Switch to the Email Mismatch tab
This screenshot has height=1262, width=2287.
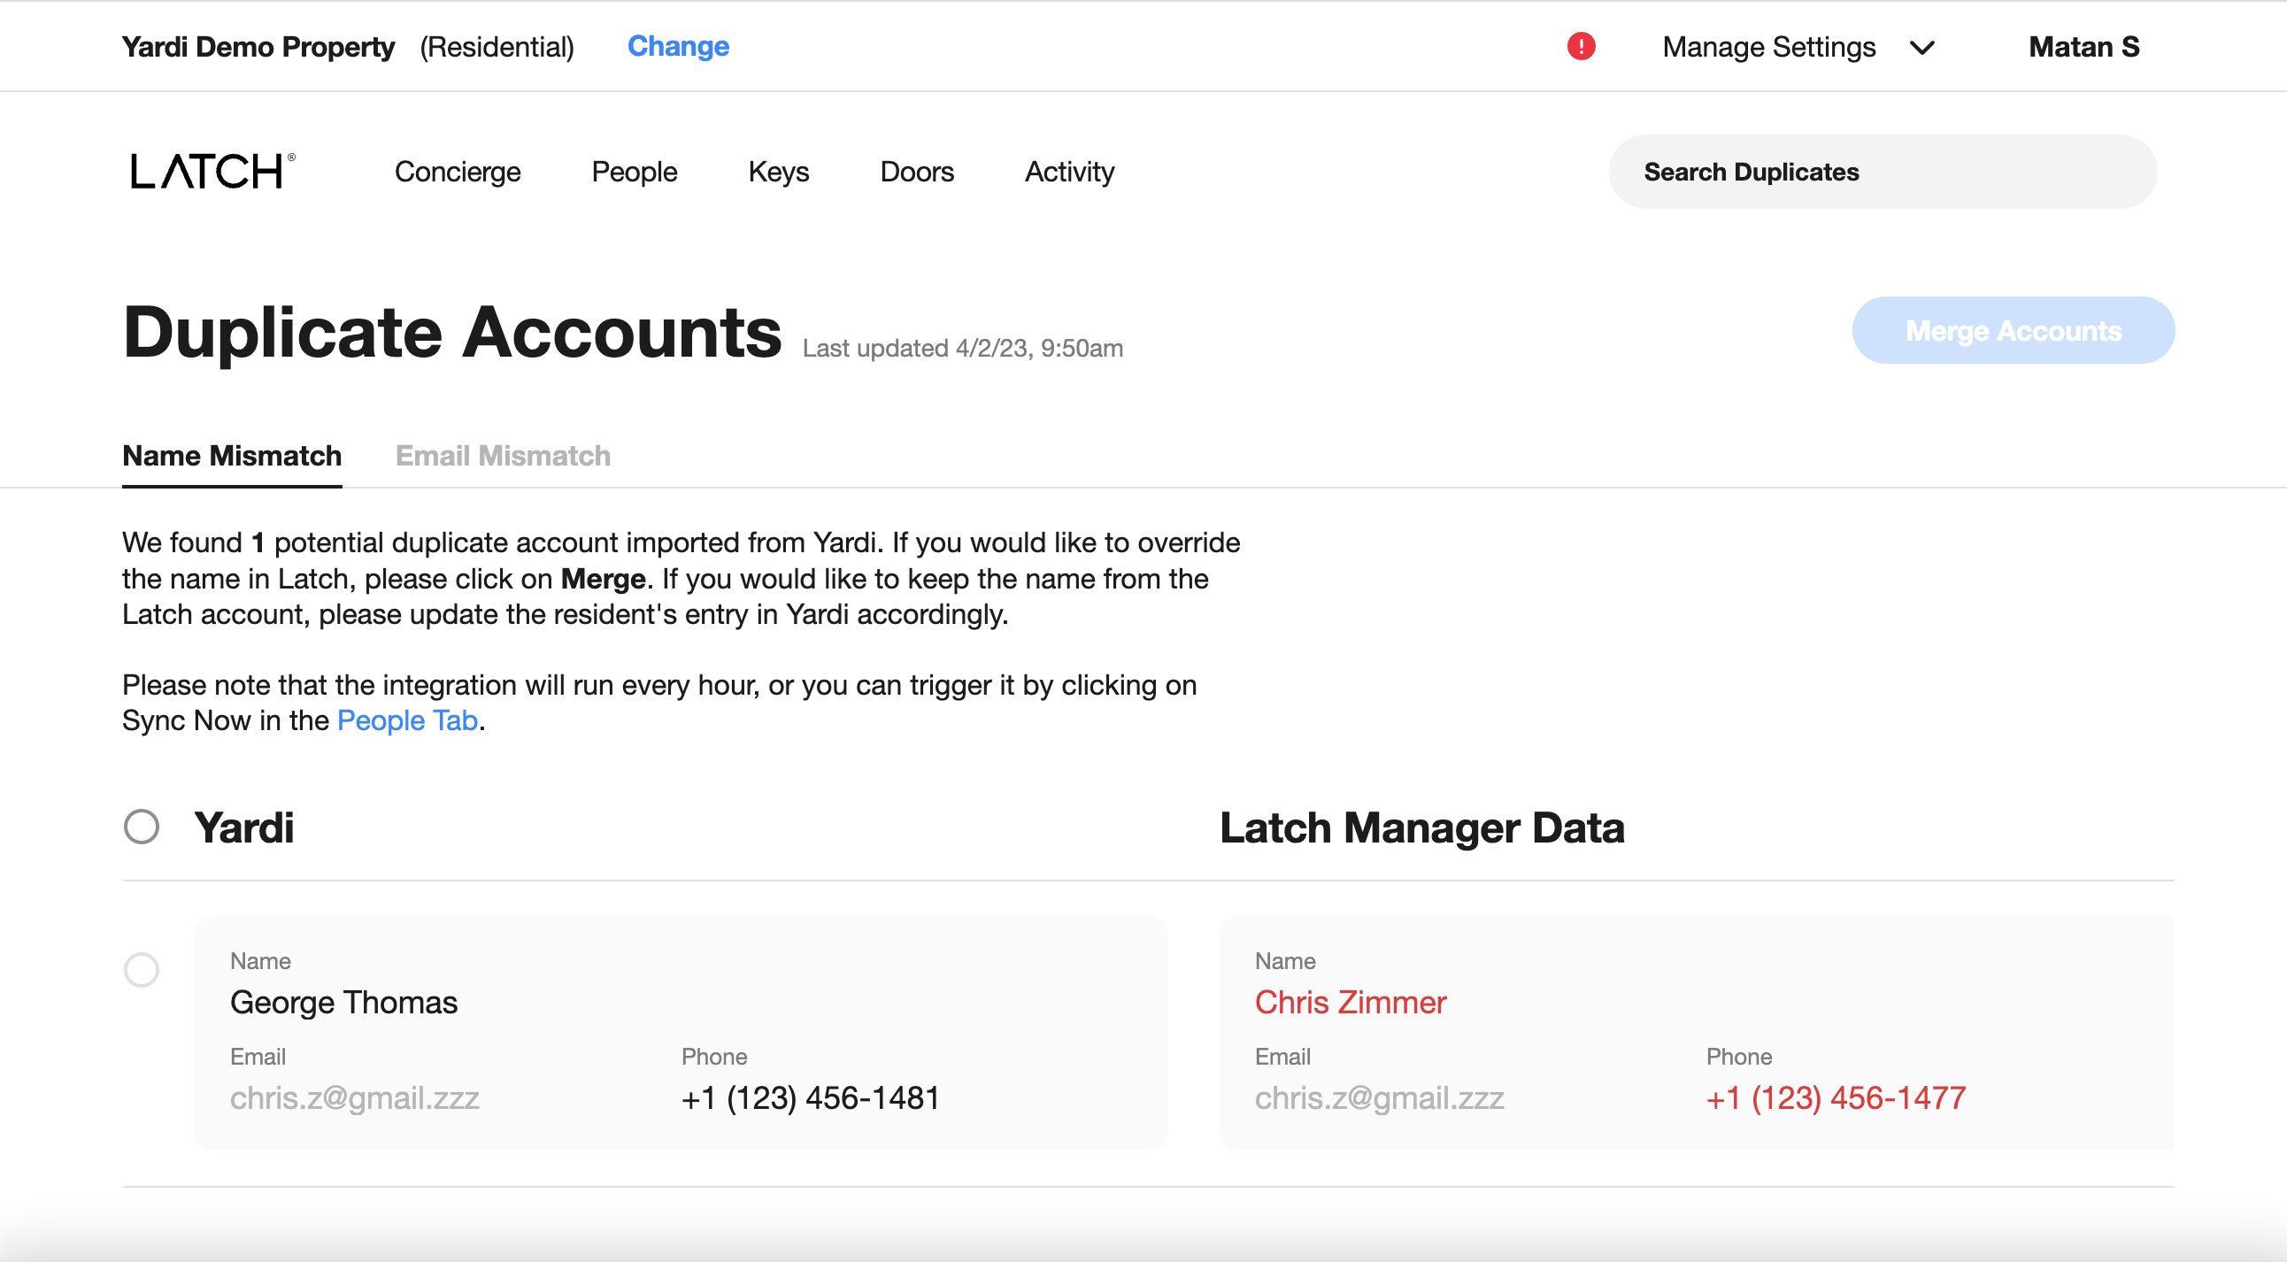click(x=503, y=455)
